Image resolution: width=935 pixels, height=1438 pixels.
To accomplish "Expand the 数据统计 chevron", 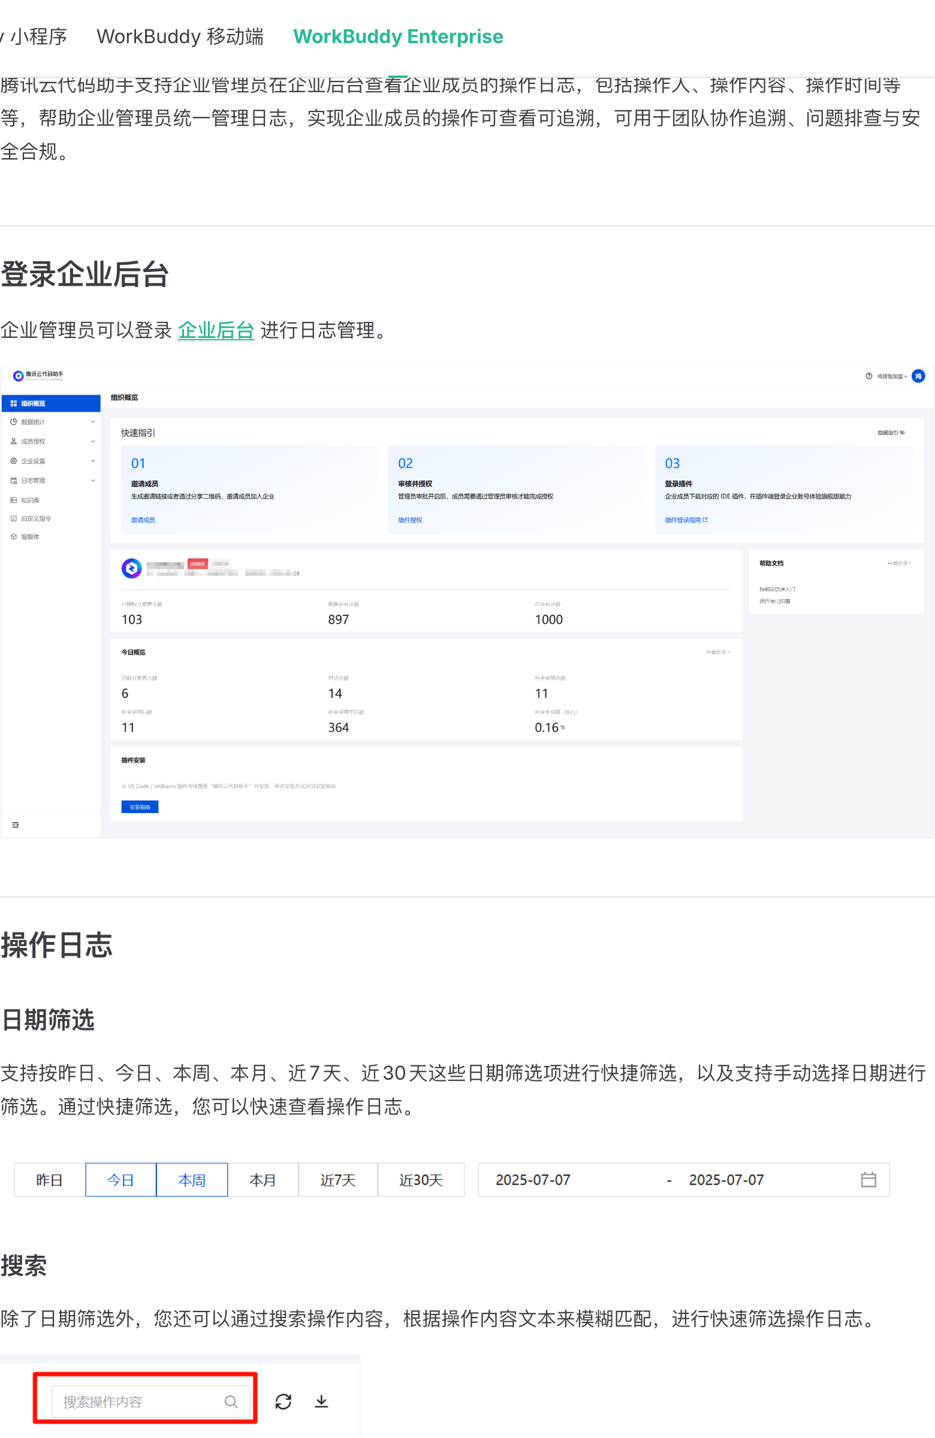I will pyautogui.click(x=93, y=422).
